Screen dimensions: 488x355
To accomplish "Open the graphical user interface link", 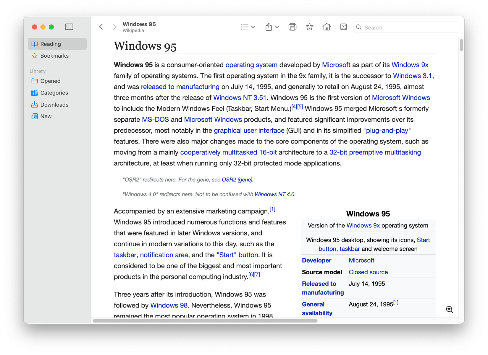I will 249,131.
